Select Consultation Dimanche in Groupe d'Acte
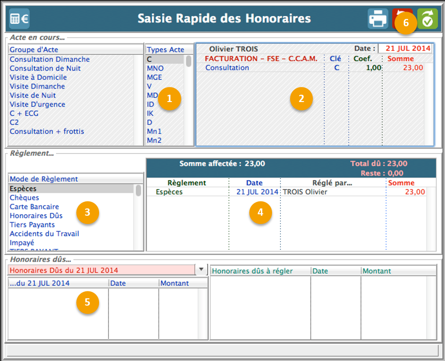 pos(50,59)
